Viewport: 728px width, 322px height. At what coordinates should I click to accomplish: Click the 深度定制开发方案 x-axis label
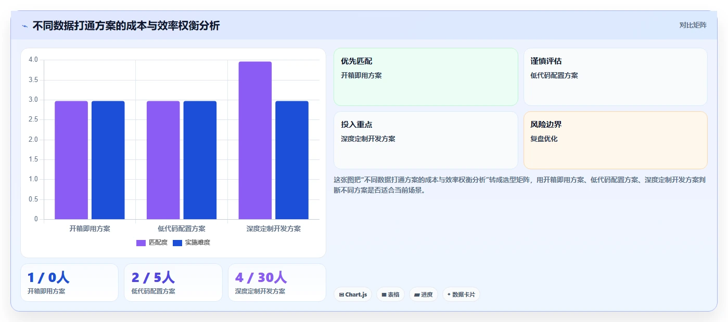coord(274,229)
